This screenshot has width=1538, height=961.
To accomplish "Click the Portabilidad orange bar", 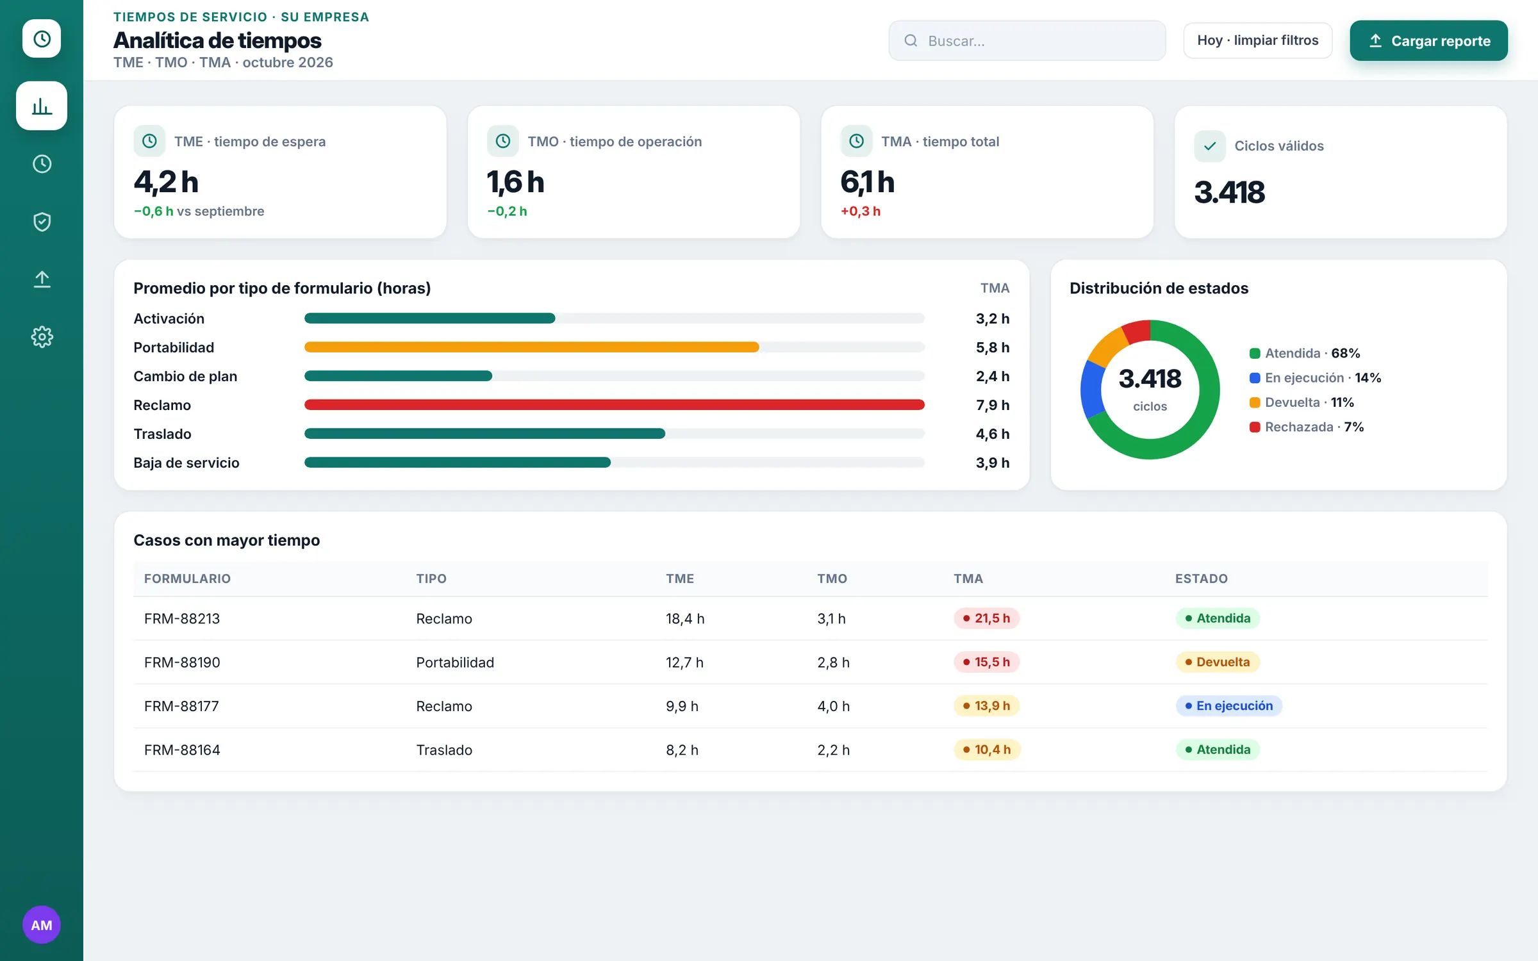I will point(531,347).
